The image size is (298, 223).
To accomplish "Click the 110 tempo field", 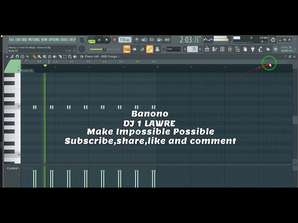I will tap(125, 40).
